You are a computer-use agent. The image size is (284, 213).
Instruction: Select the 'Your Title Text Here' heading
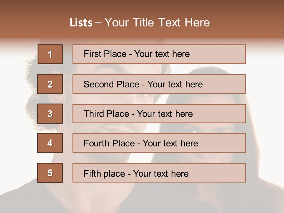click(x=157, y=23)
